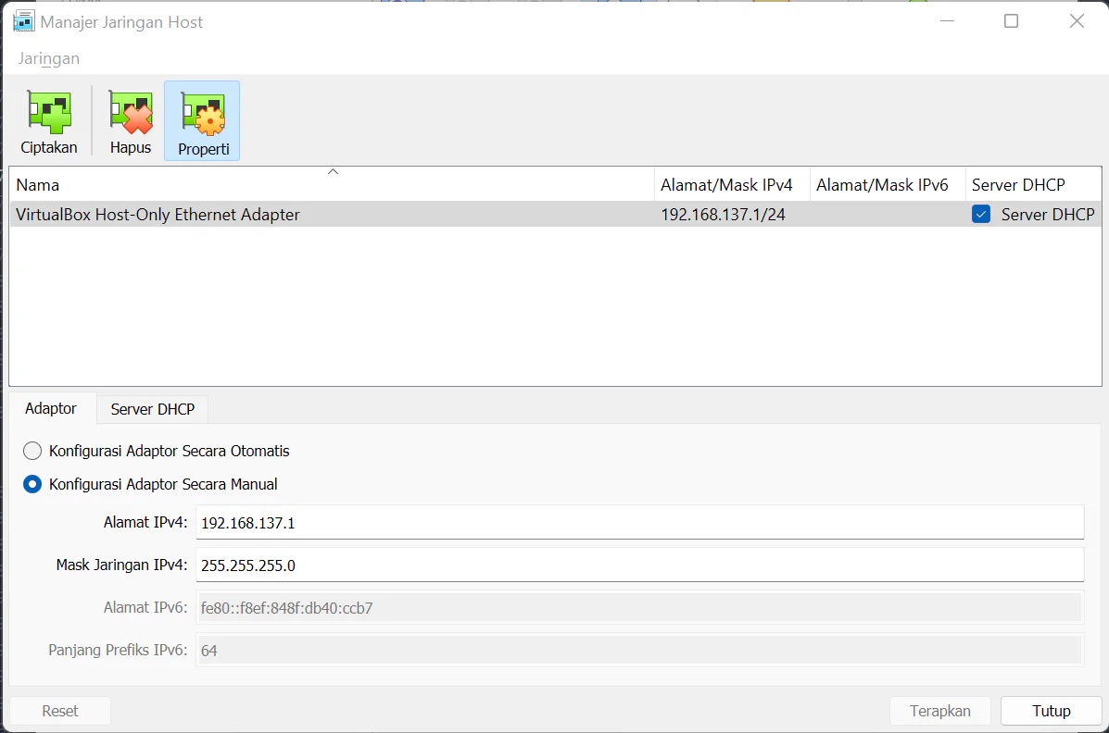Open the Jaringan menu
The image size is (1109, 733).
pyautogui.click(x=49, y=58)
